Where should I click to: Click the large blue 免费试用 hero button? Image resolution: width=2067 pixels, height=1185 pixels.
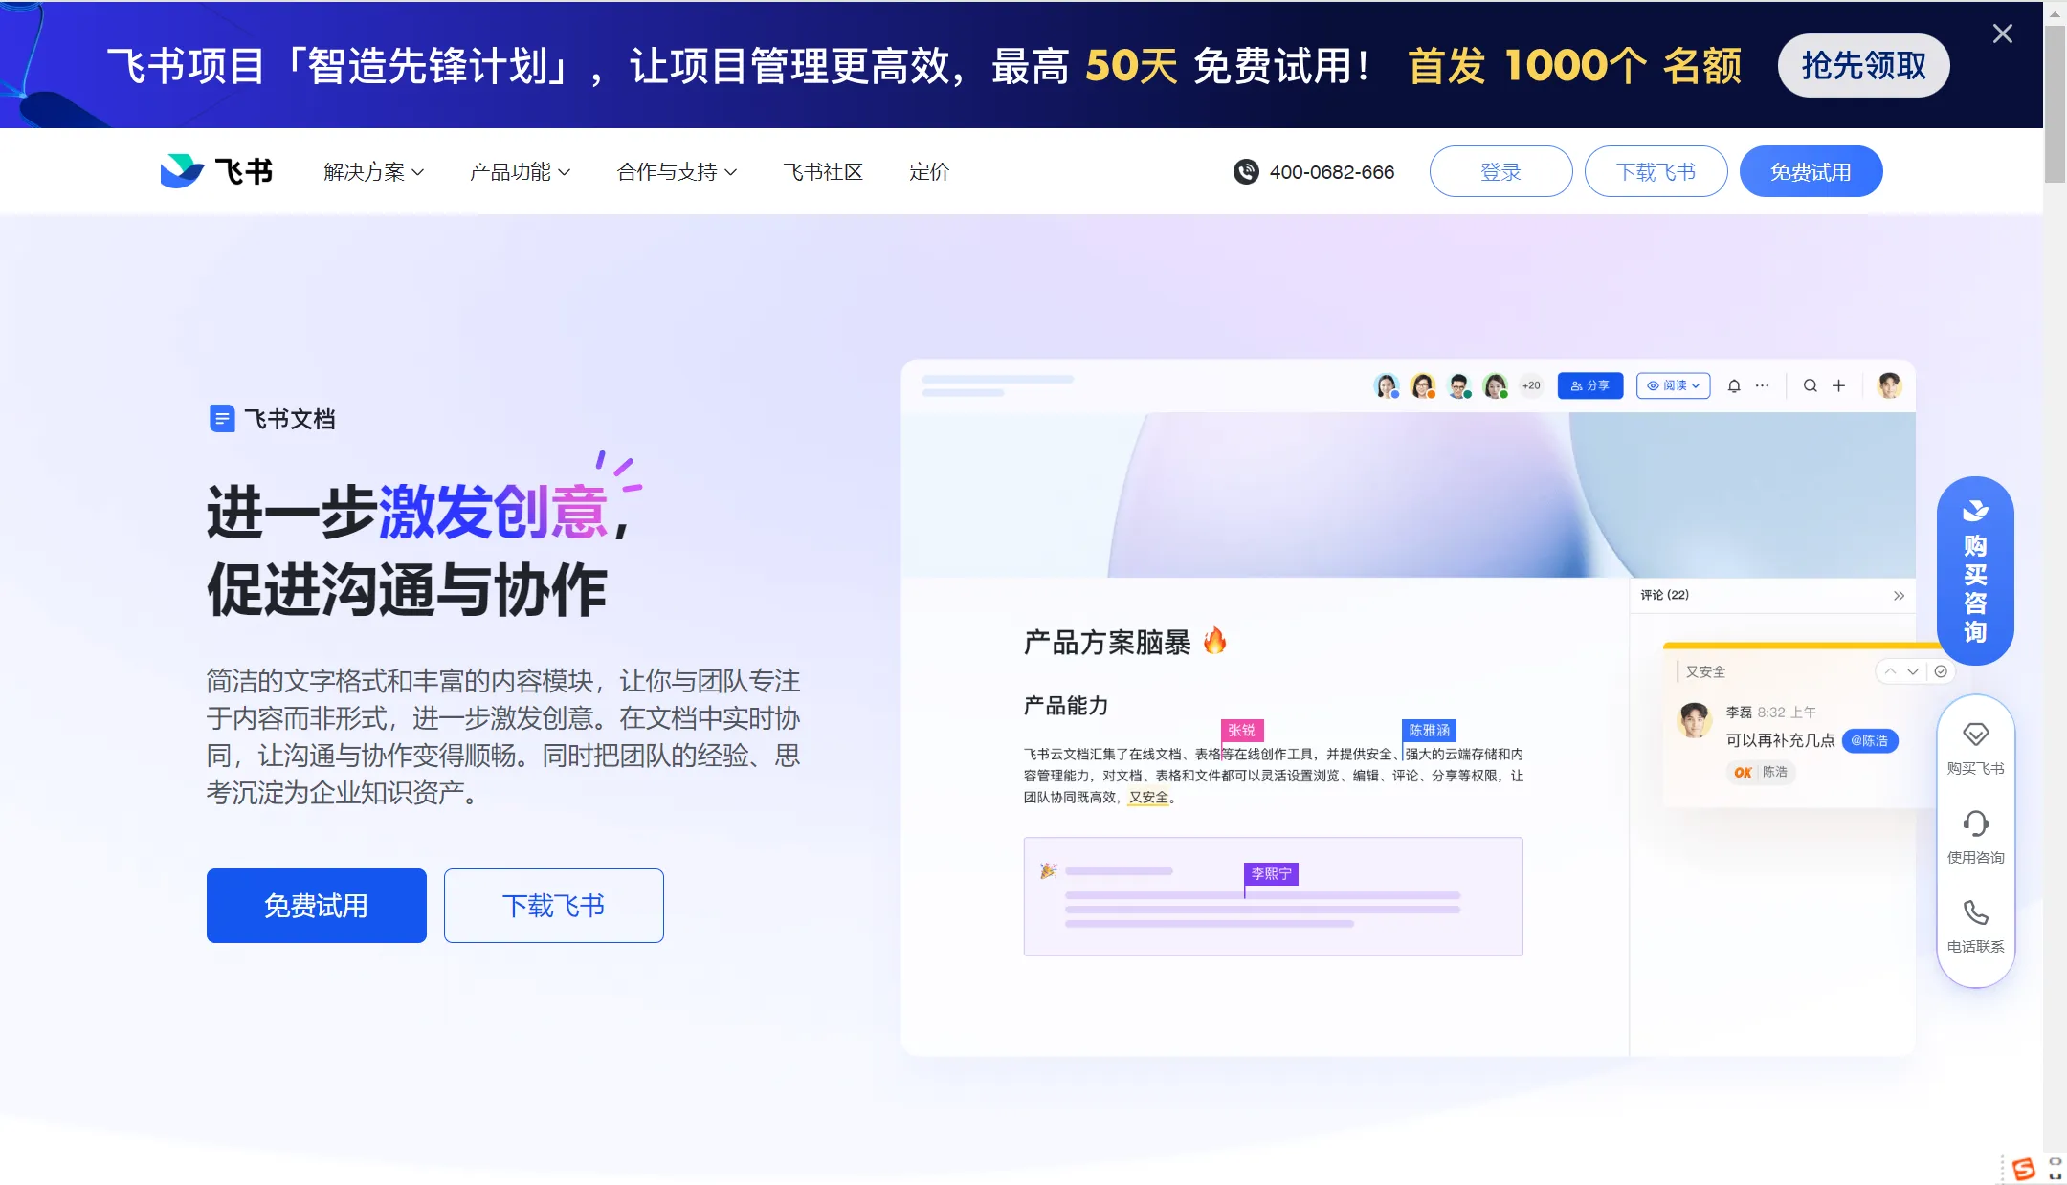pyautogui.click(x=317, y=906)
